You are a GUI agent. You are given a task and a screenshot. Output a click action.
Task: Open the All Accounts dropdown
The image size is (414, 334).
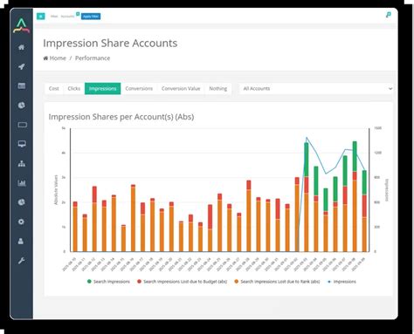coord(316,88)
